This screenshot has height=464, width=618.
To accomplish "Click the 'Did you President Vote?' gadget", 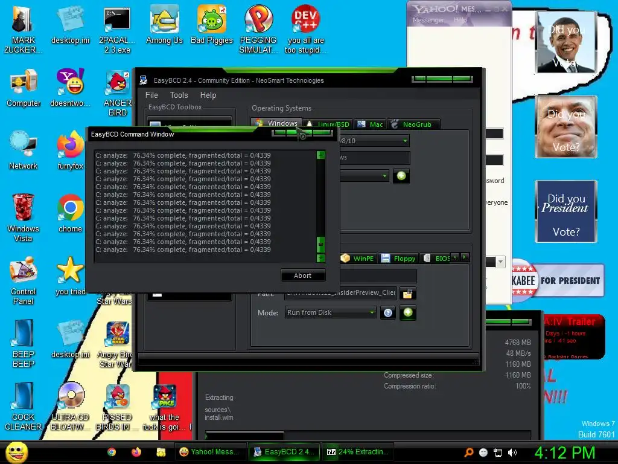I will pyautogui.click(x=566, y=211).
